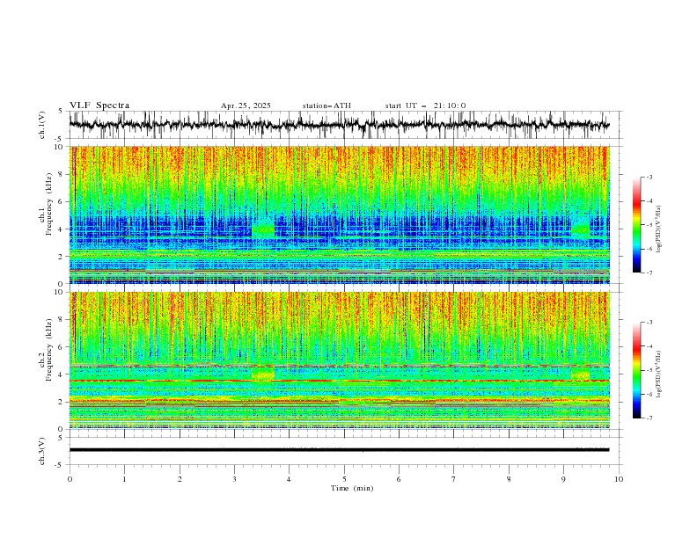Click the 'VLF Spectra' plot title
Viewport: 697px width, 538px height.
99,105
